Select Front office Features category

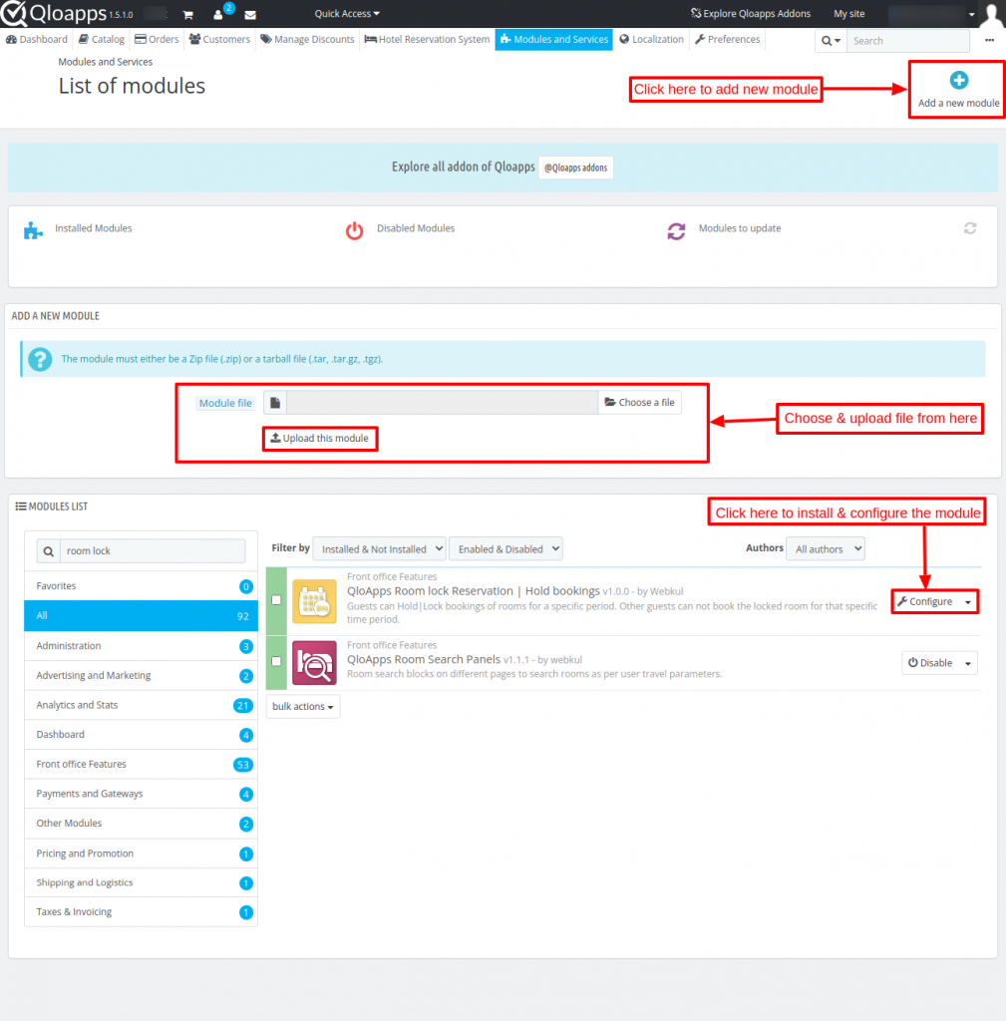tap(141, 765)
